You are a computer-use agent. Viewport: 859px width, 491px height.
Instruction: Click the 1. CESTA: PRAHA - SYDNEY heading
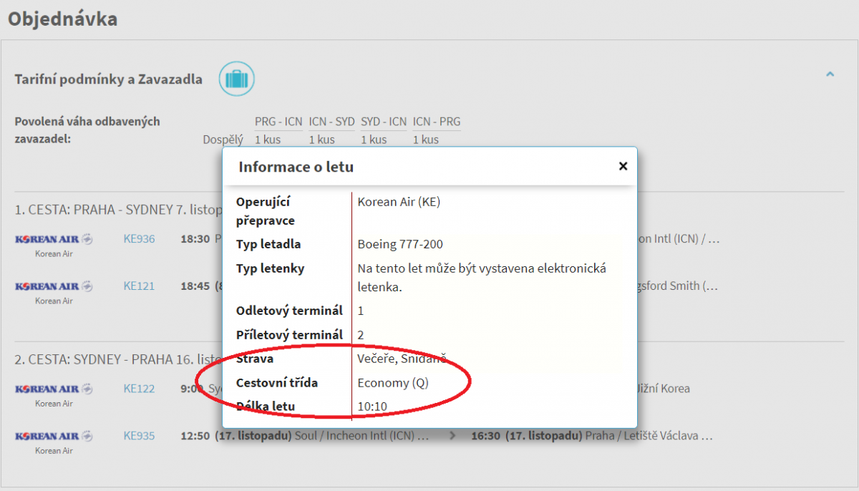115,210
